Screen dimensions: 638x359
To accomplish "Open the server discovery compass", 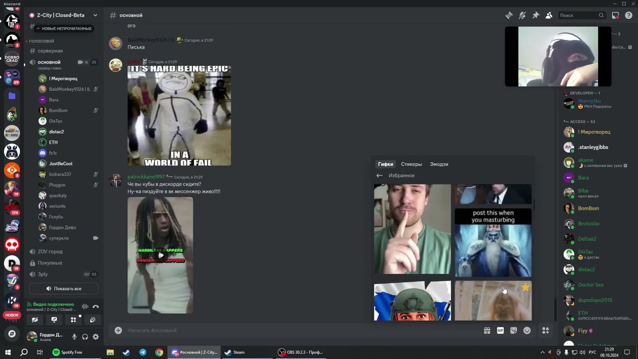I will coord(12,334).
